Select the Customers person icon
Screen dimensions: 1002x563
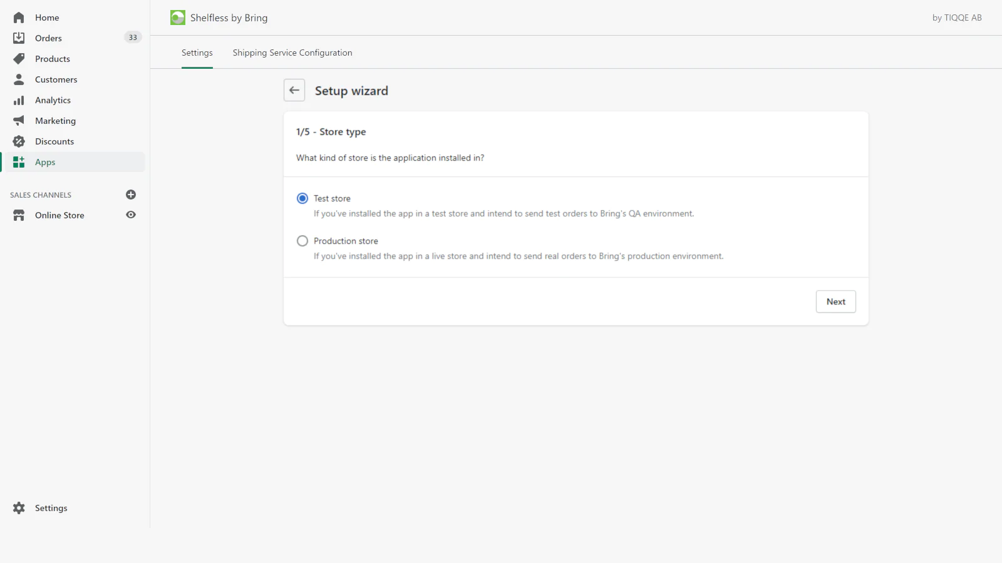19,79
